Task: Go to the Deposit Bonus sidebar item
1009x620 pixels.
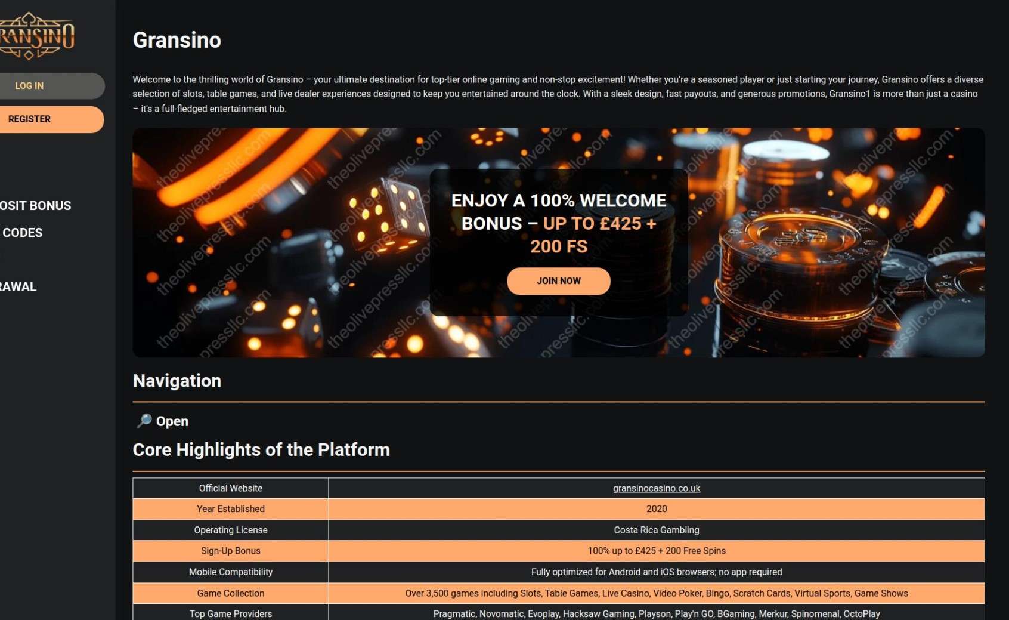Action: point(36,206)
